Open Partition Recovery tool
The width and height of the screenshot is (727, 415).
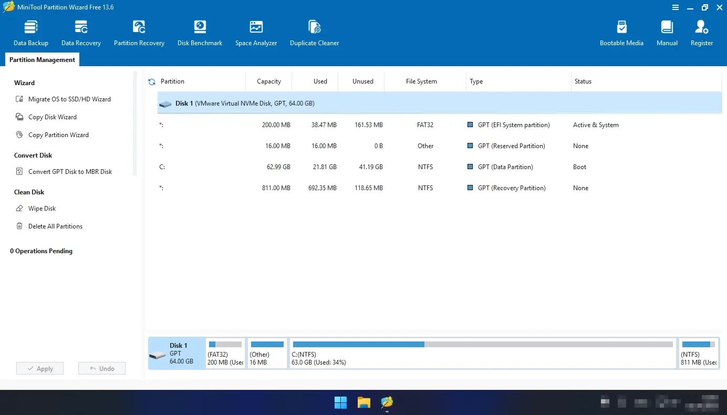139,33
